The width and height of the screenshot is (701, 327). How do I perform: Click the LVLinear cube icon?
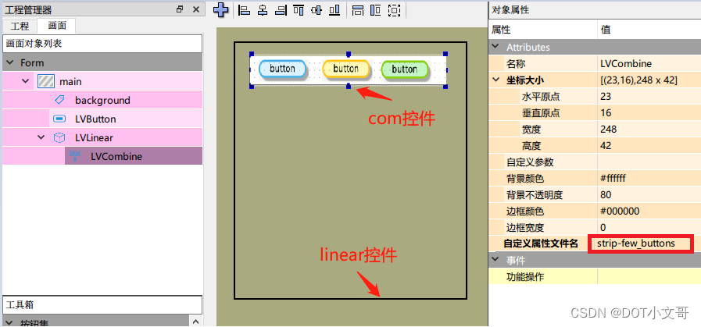click(59, 137)
